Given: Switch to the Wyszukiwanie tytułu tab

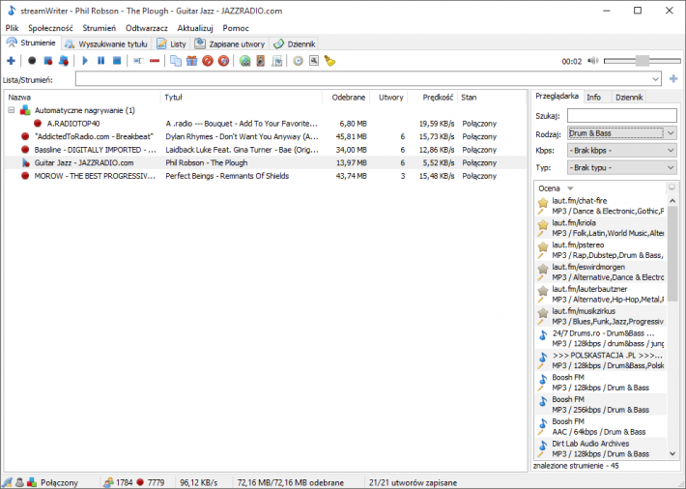Looking at the screenshot, I should pyautogui.click(x=106, y=43).
